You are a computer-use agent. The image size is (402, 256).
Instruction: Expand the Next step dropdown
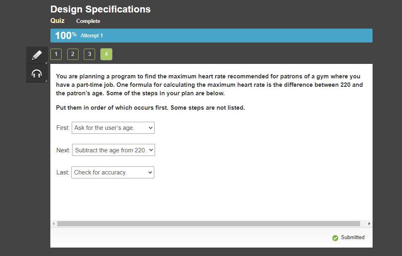click(x=114, y=150)
